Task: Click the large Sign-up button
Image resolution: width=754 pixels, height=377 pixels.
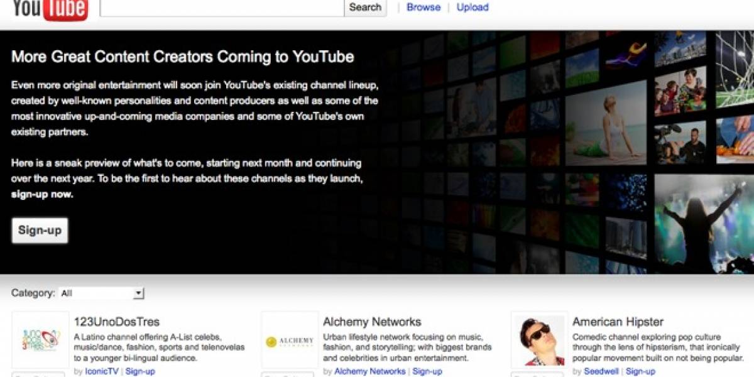Action: tap(40, 230)
